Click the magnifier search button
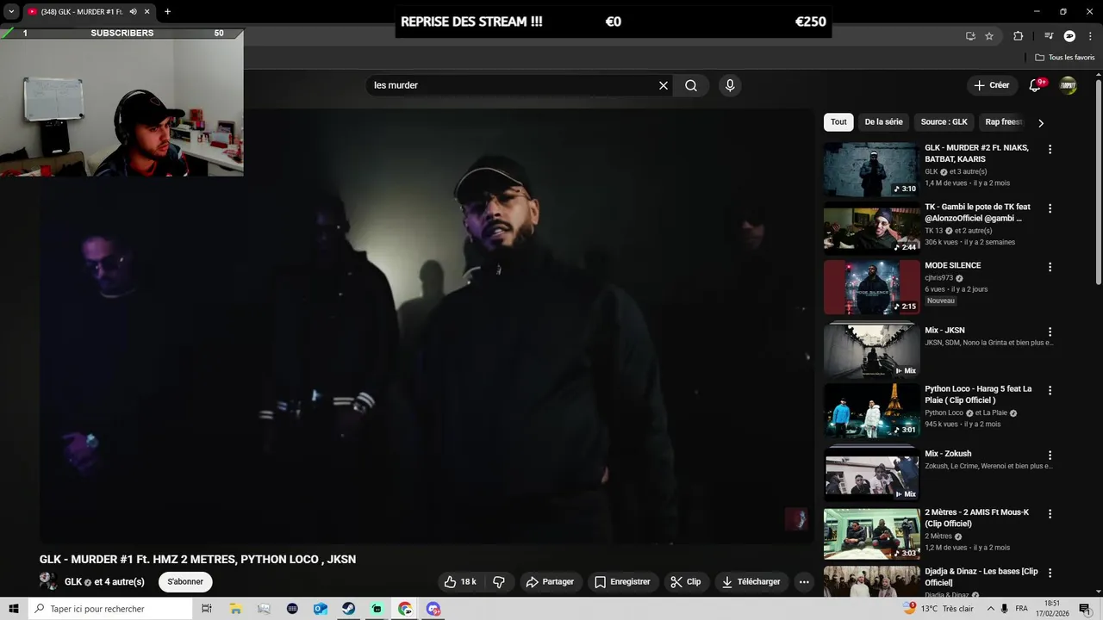Viewport: 1103px width, 620px height. tap(691, 85)
